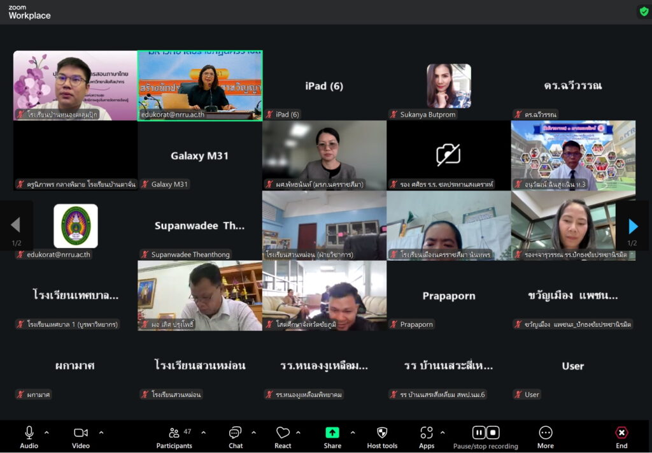The height and width of the screenshot is (453, 652).
Task: Expand the chevron next to Participants
Action: (x=203, y=433)
